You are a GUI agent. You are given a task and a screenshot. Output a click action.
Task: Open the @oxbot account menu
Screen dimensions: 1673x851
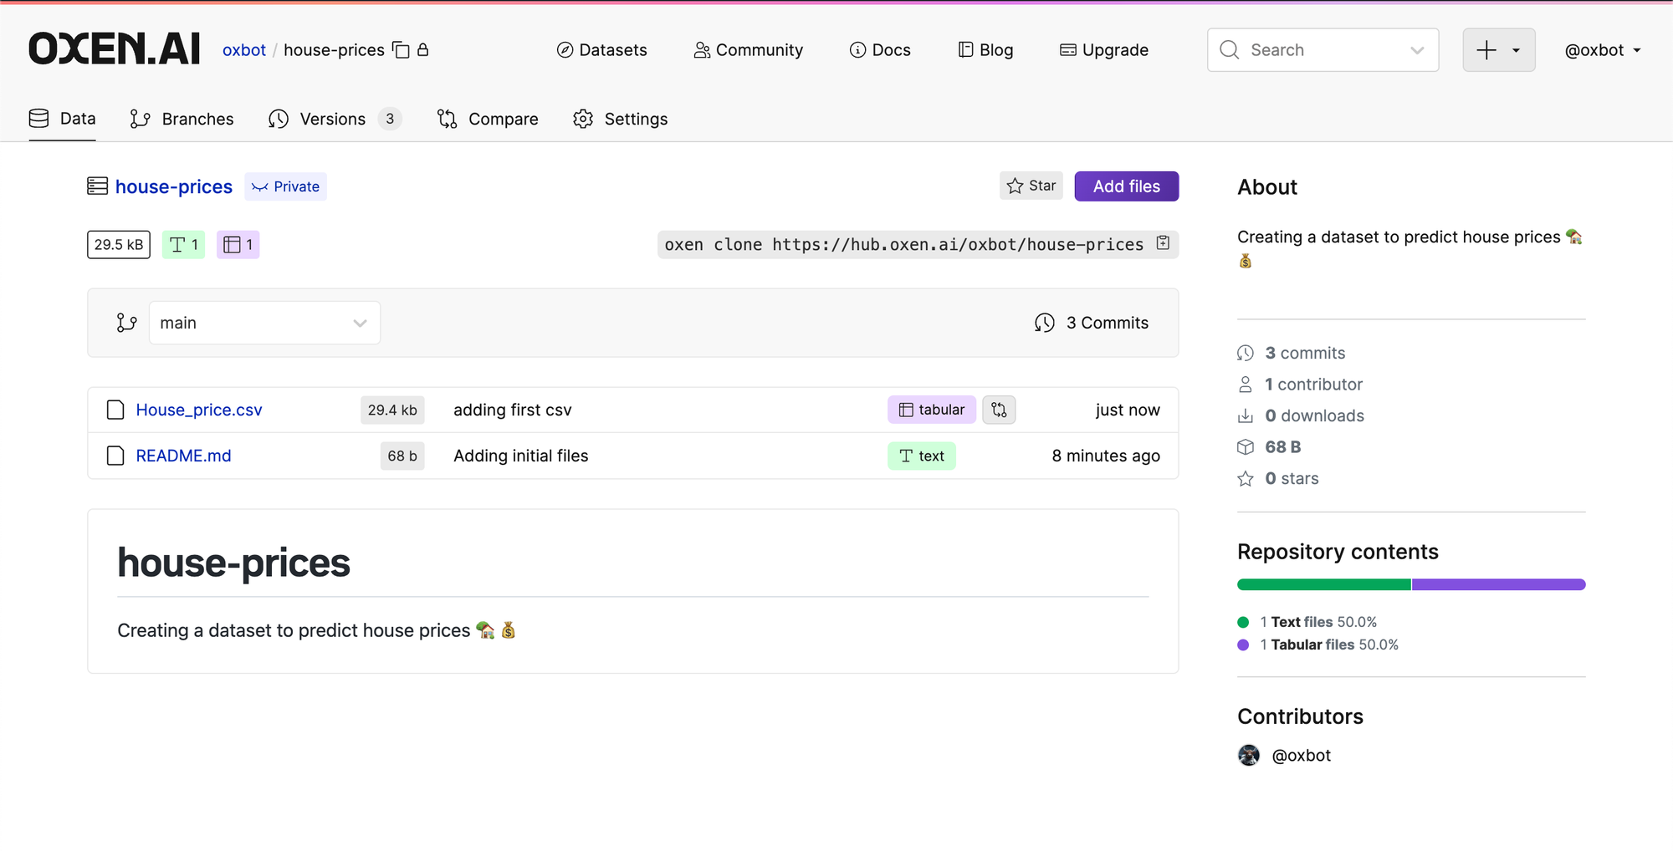point(1603,50)
